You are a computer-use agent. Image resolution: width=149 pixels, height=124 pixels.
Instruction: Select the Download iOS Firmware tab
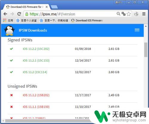[x=26, y=7]
